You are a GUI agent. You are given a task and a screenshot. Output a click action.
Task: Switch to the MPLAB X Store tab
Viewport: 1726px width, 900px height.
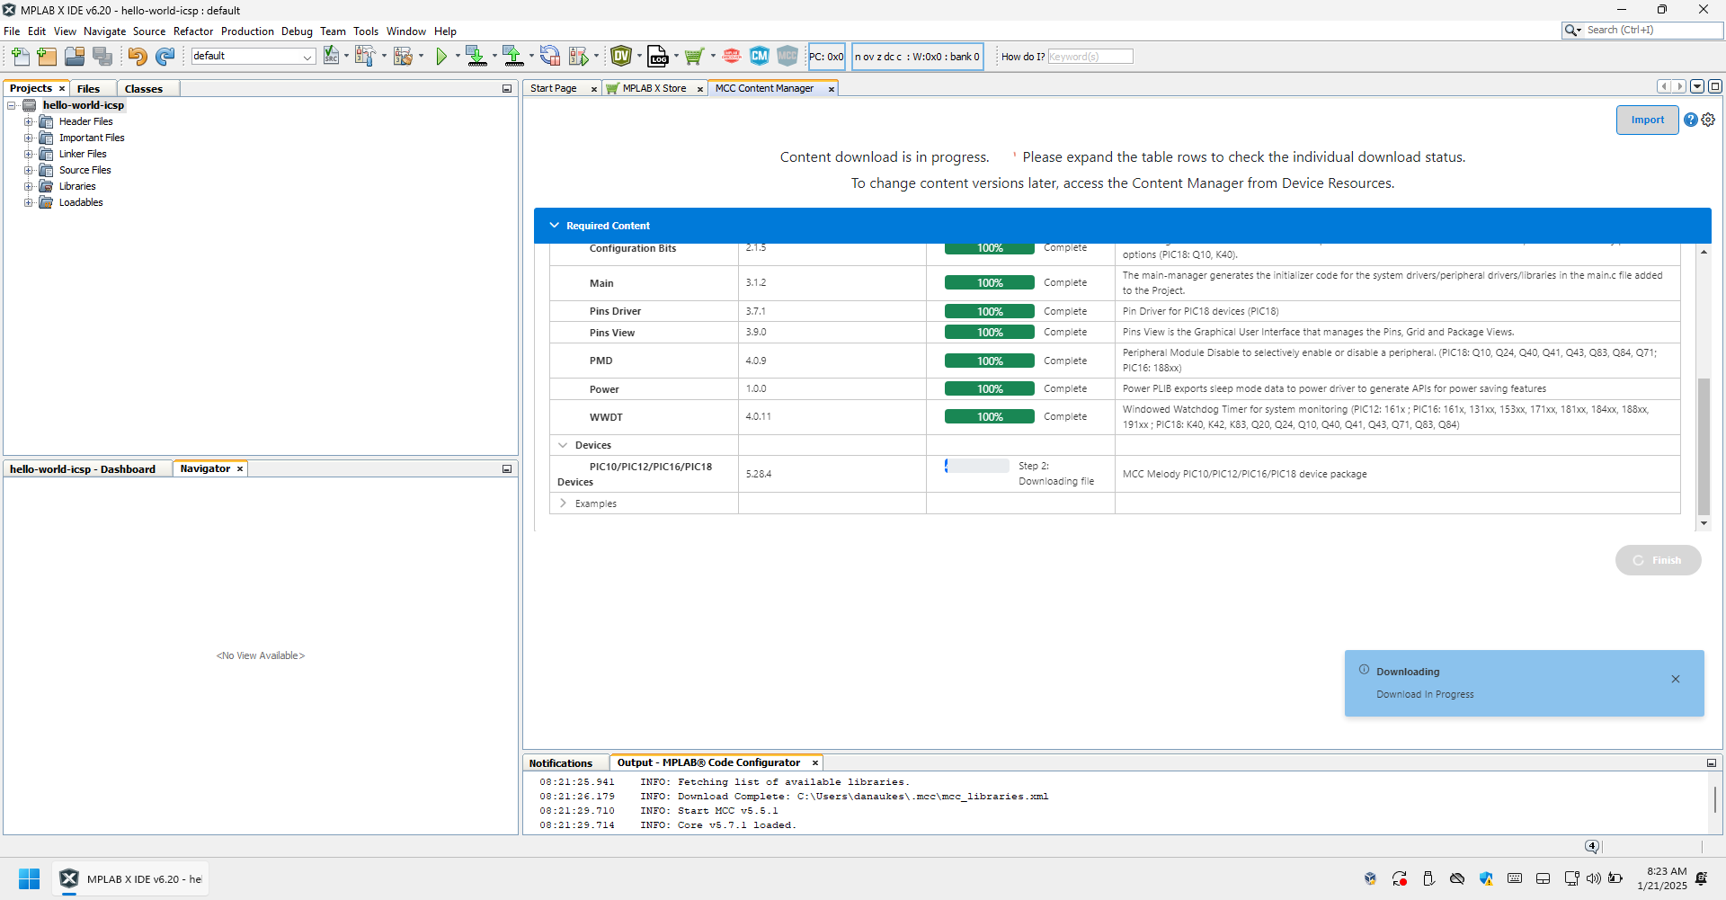pyautogui.click(x=654, y=88)
